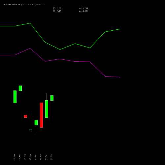Click the chart title text at top left
165x165 pixels.
(24, 5)
